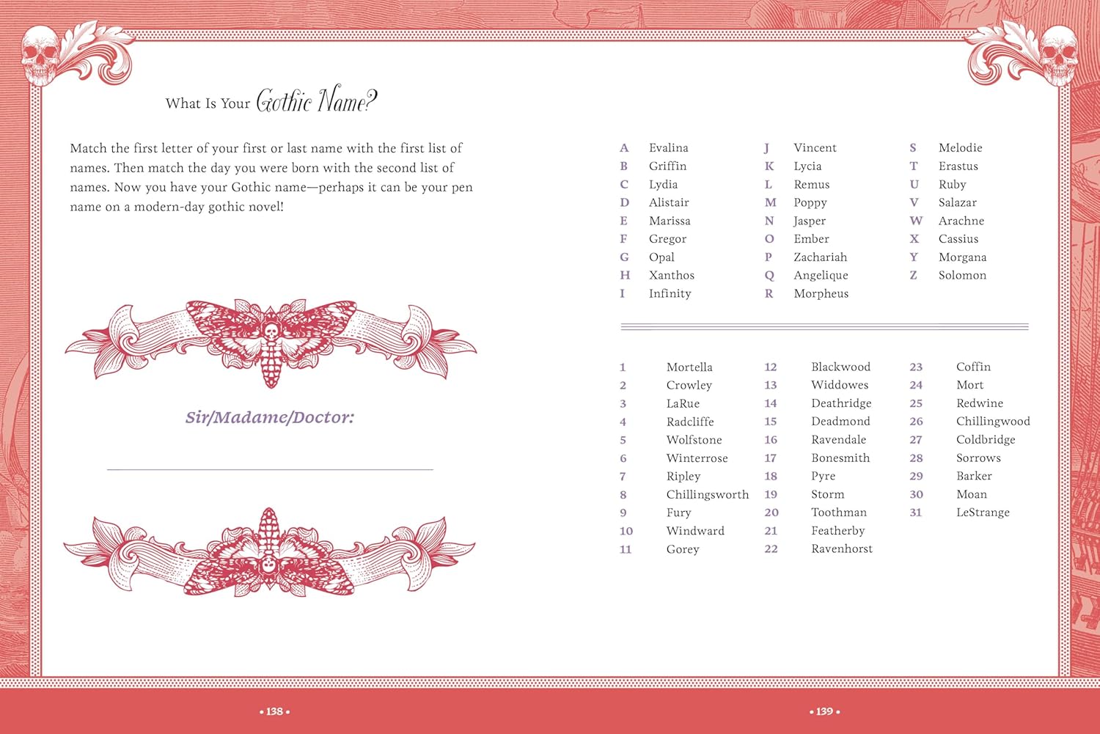Click the Sir/Madame/Doctor heading

click(270, 418)
